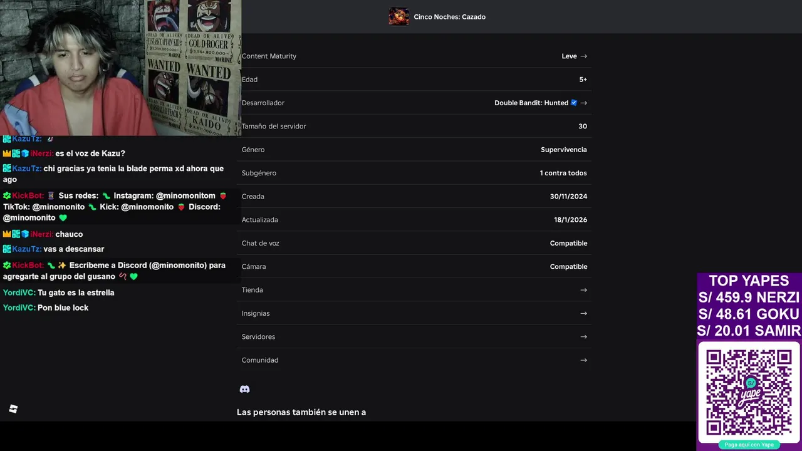Click the TOP YAPES heading

click(x=749, y=281)
